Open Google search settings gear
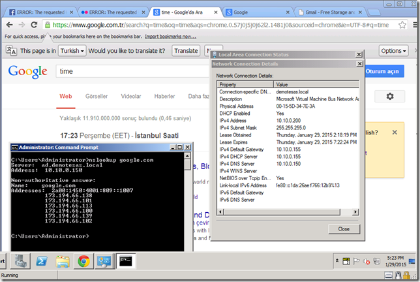The image size is (420, 282). tap(390, 96)
